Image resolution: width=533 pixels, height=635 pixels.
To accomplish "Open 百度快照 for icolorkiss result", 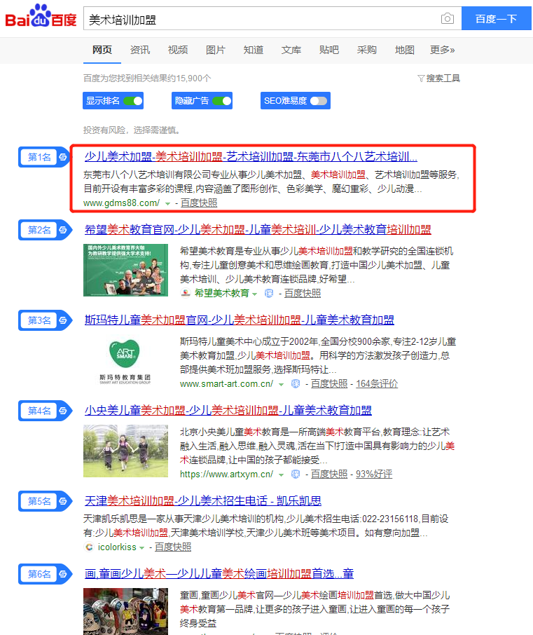I will [173, 547].
